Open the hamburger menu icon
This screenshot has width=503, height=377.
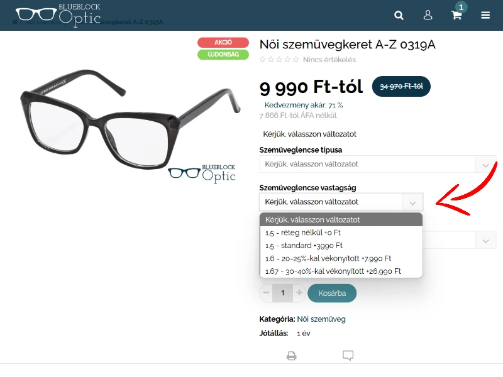pyautogui.click(x=485, y=15)
